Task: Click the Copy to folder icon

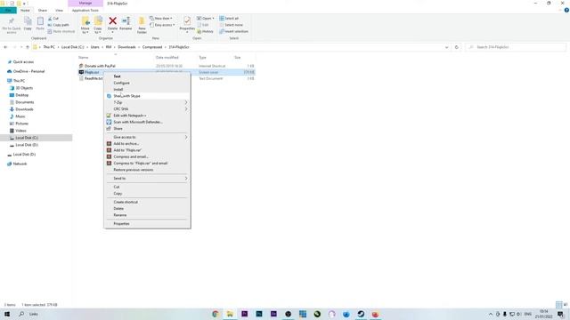Action: 98,21
